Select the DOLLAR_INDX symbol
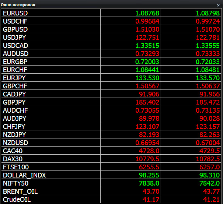 (24, 175)
